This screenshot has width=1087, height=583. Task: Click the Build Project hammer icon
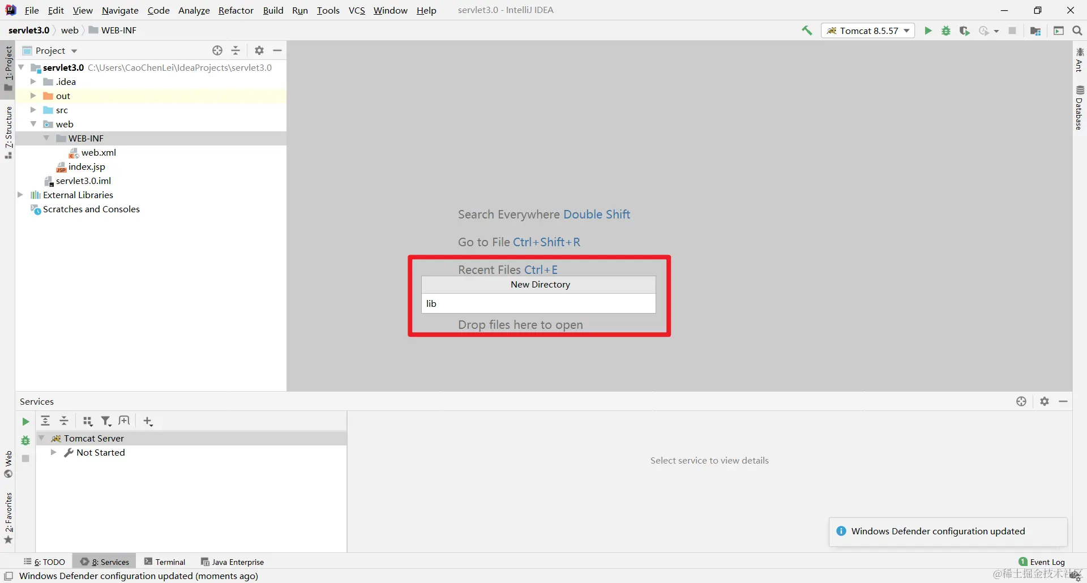pyautogui.click(x=807, y=31)
